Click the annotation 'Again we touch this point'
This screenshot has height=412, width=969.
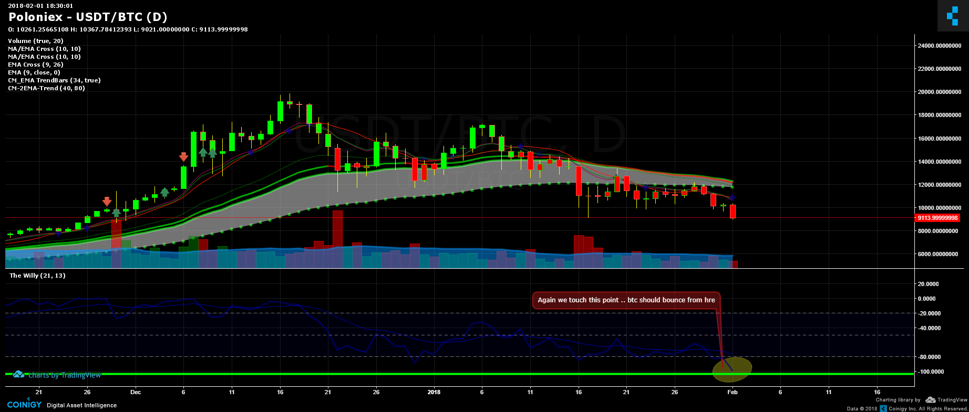pos(626,300)
